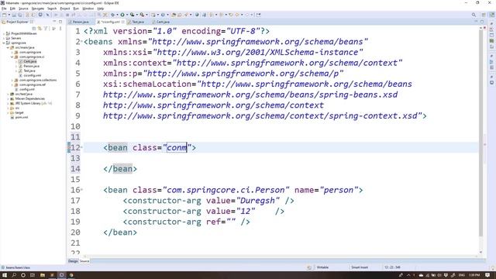Select Person.java in Project Explorer
496x279 pixels.
coord(31,66)
